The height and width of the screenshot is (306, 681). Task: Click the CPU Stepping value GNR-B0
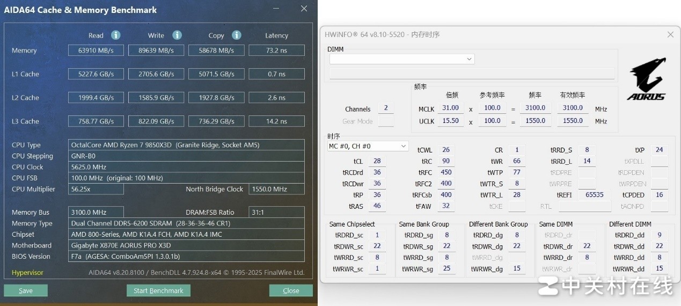[x=187, y=156]
